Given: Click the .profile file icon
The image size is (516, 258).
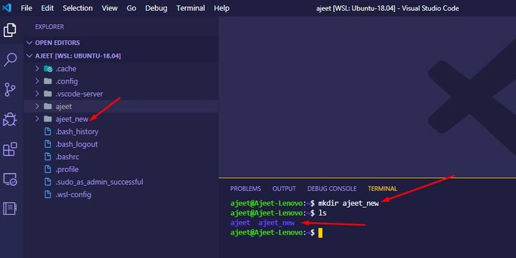Looking at the screenshot, I should 48,169.
